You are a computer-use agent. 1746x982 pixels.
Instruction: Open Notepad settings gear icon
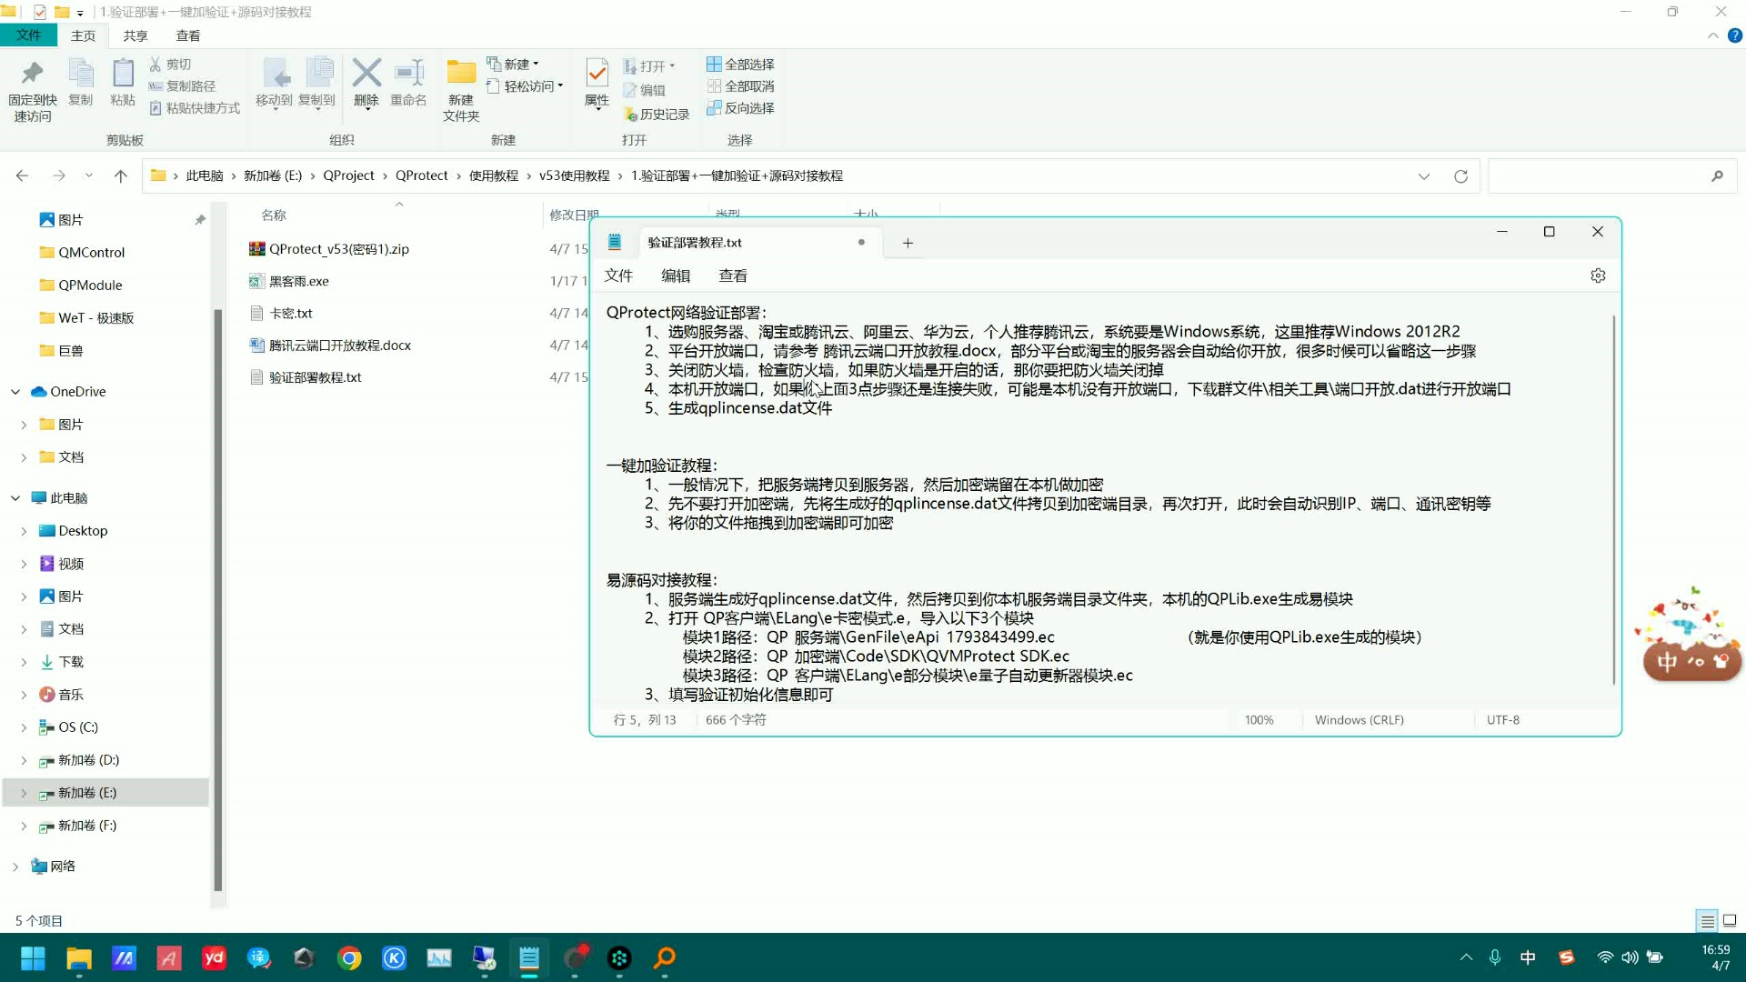click(1598, 276)
